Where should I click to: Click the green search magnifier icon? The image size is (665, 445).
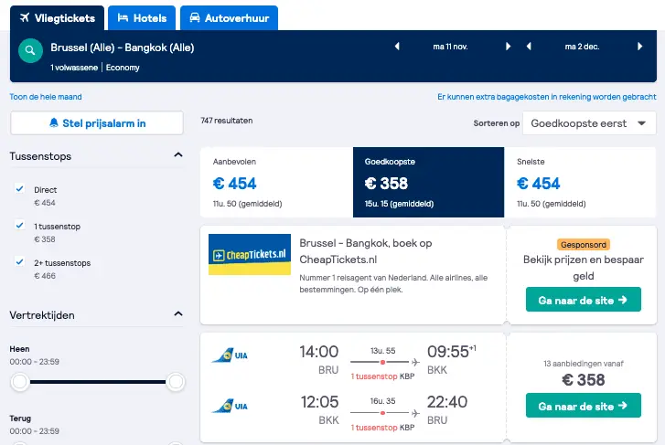[x=30, y=50]
